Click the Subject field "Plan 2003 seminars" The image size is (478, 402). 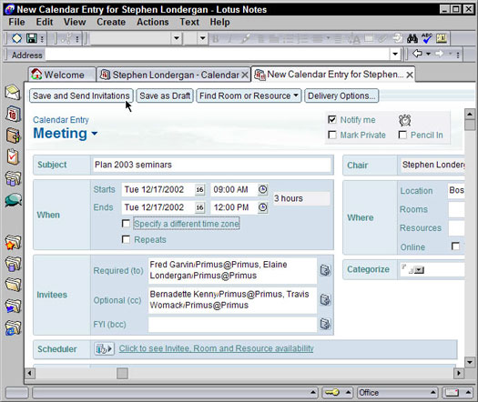click(x=211, y=165)
